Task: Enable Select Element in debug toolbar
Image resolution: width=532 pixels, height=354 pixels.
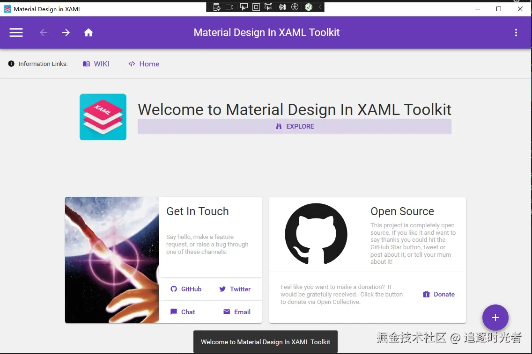Action: [x=244, y=7]
